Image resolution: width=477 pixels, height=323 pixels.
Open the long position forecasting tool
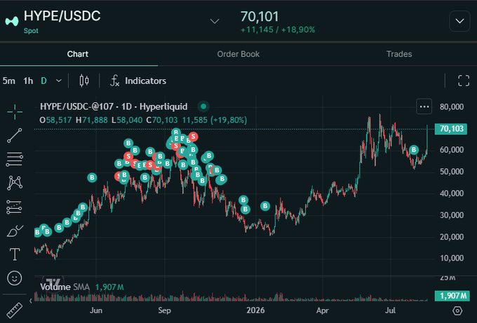[x=14, y=207]
